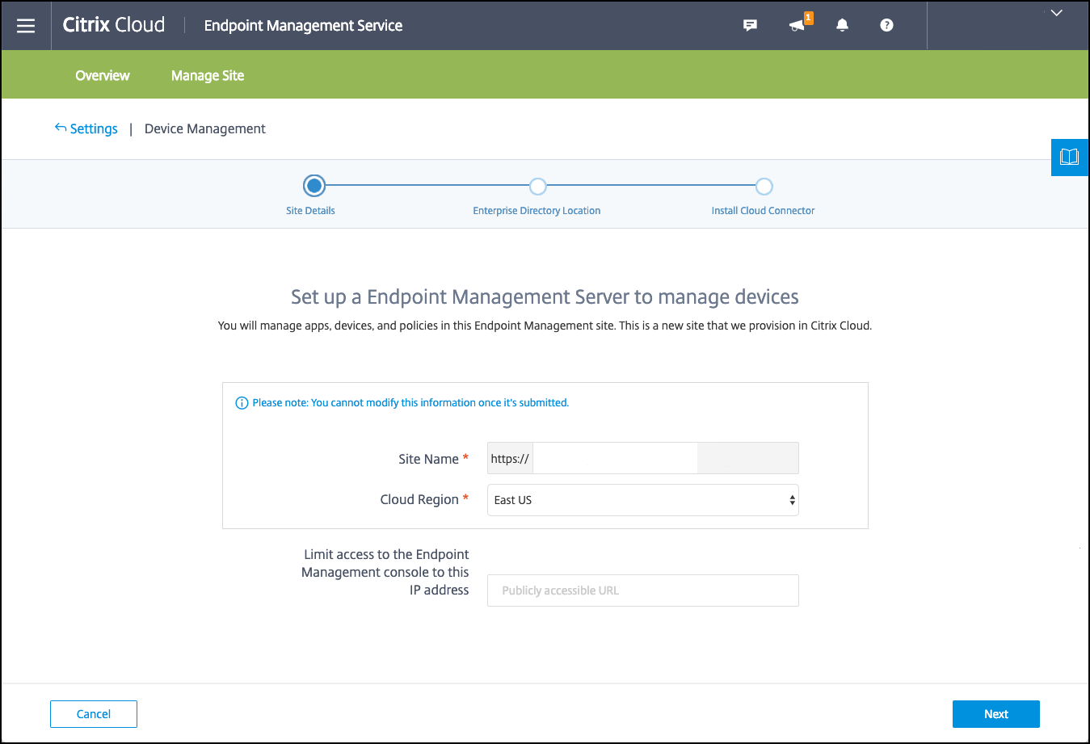This screenshot has width=1090, height=744.
Task: Open the hamburger navigation menu
Action: point(26,26)
